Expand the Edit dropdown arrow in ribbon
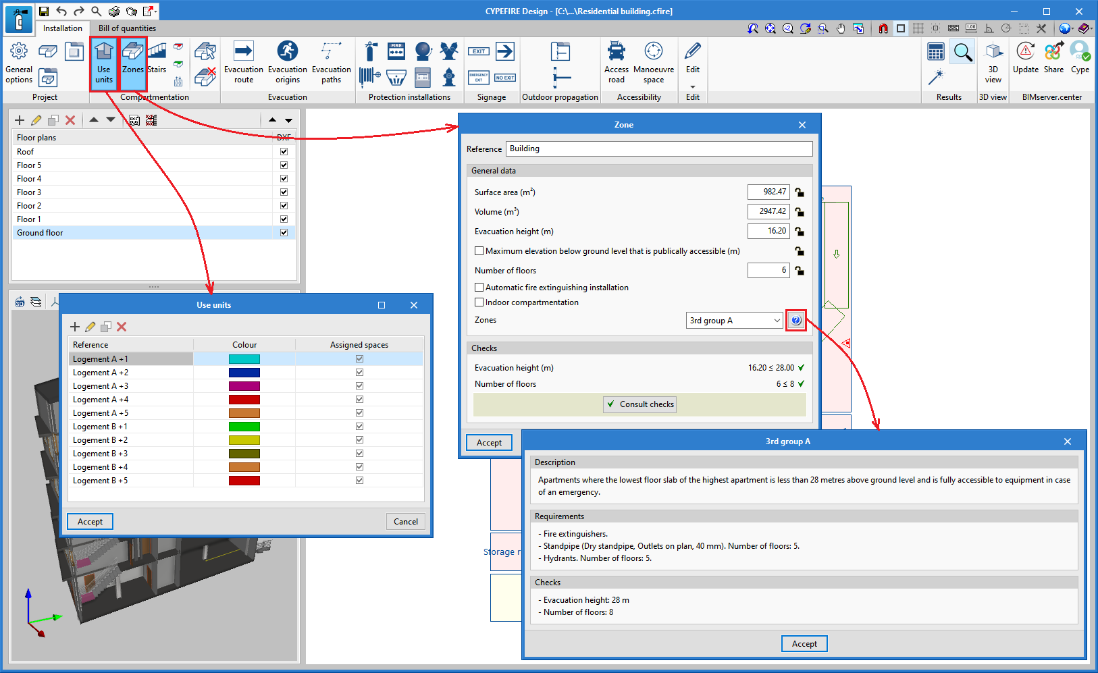 pyautogui.click(x=692, y=87)
